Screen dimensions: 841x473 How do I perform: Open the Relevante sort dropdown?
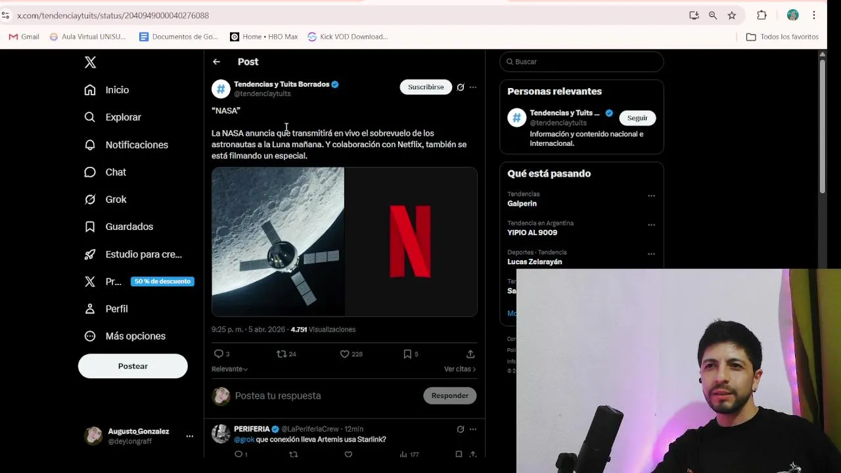click(229, 369)
